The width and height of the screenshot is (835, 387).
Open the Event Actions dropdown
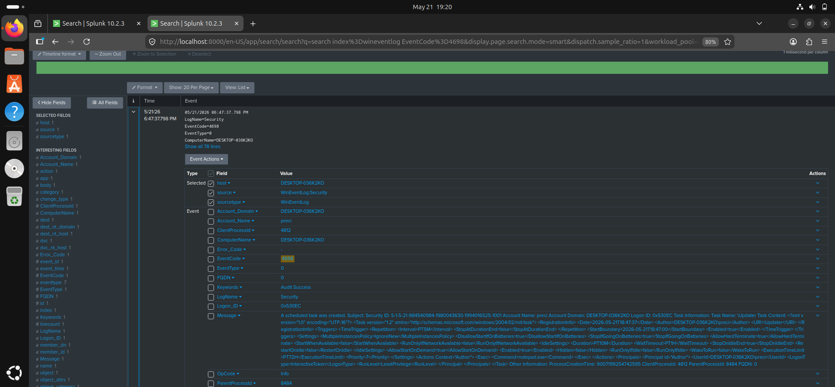[x=207, y=159]
